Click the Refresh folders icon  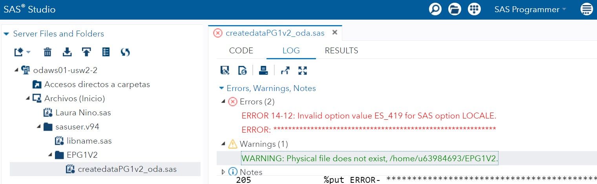pos(125,52)
